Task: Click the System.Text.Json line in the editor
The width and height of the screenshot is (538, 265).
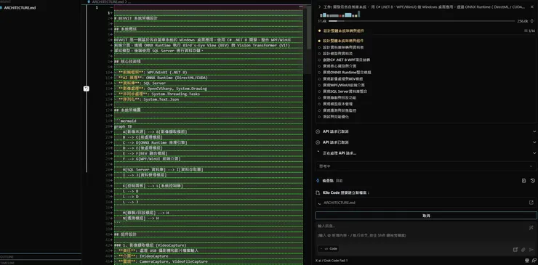Action: coord(148,99)
